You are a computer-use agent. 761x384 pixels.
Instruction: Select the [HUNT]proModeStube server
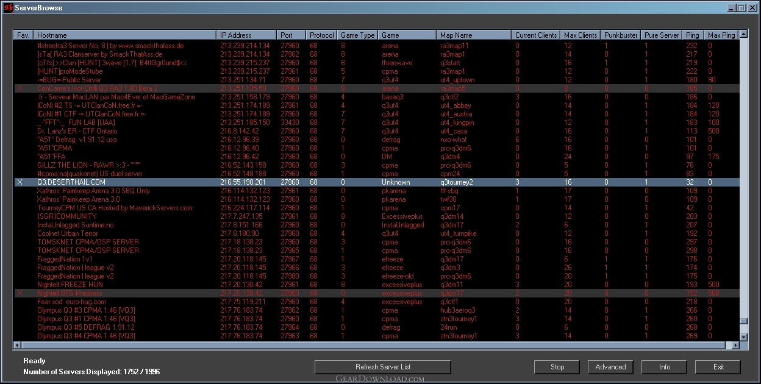[x=376, y=71]
